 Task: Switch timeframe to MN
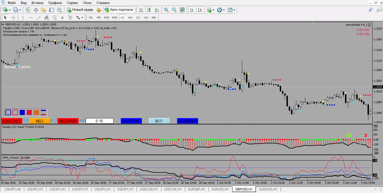154,17
